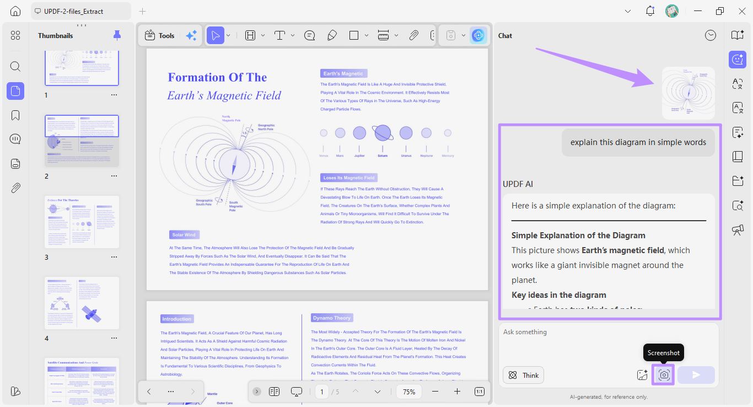The height and width of the screenshot is (407, 753).
Task: Open the translate icon in right sidebar
Action: point(738,84)
